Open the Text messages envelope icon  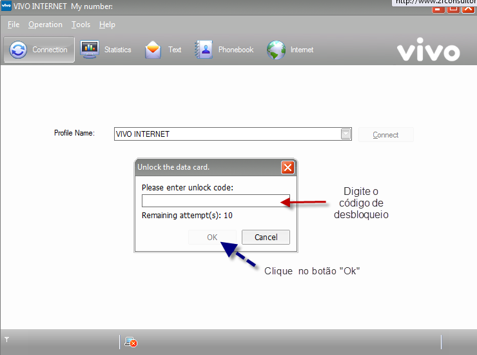coord(153,50)
